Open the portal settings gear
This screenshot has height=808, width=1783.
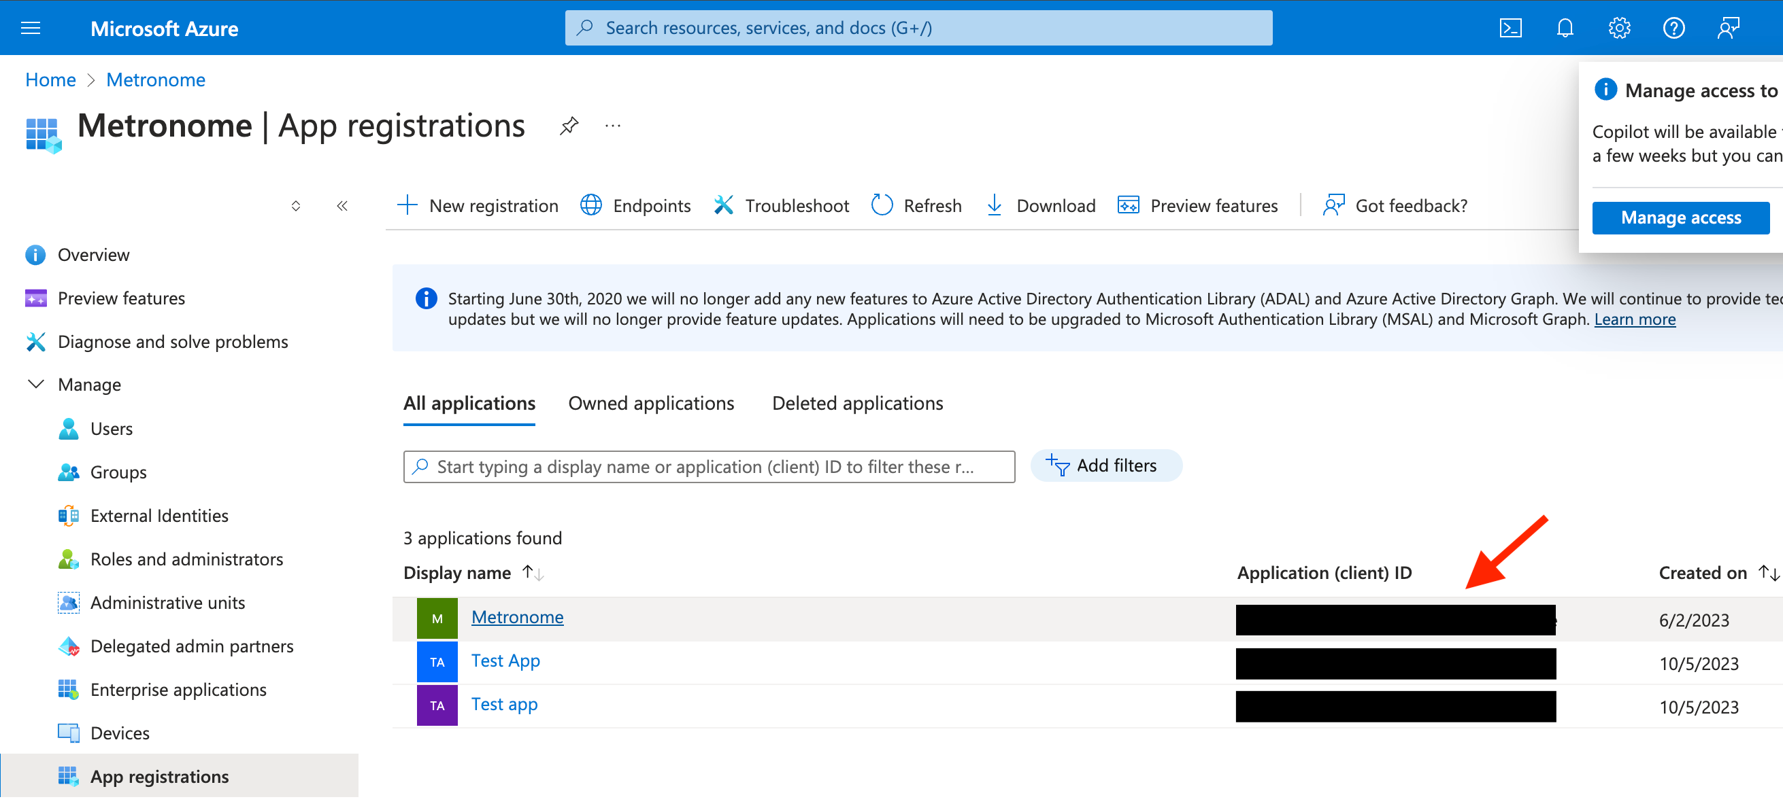pos(1619,29)
